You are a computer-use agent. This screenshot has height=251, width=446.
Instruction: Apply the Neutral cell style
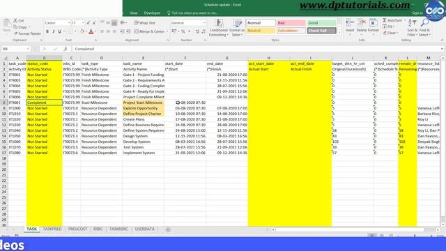(261, 31)
